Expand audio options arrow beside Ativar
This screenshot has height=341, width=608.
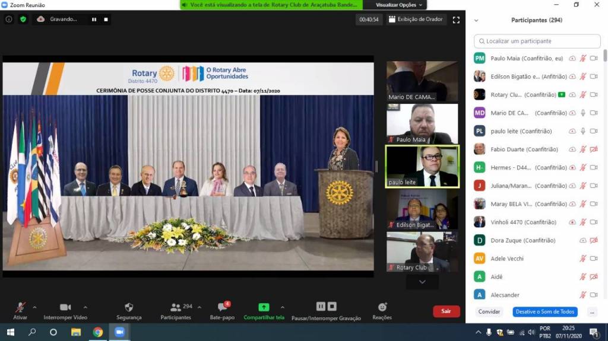point(34,307)
